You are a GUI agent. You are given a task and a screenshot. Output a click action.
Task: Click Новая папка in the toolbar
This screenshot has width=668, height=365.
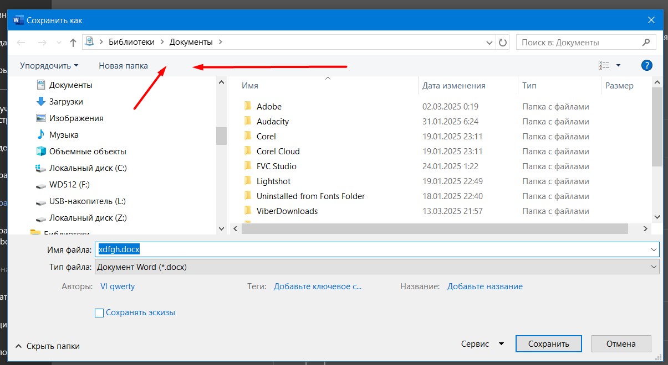(123, 66)
